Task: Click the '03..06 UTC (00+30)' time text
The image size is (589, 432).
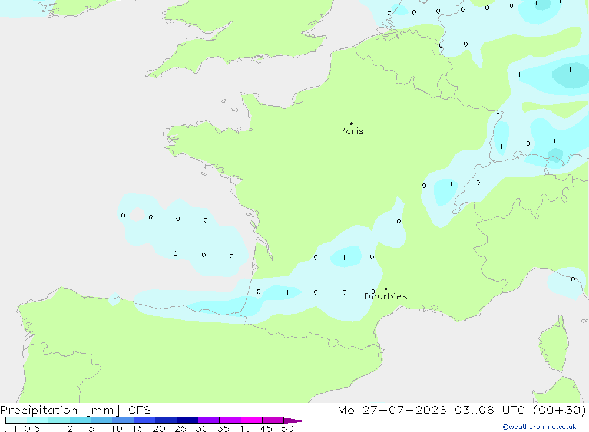Action: click(x=520, y=410)
